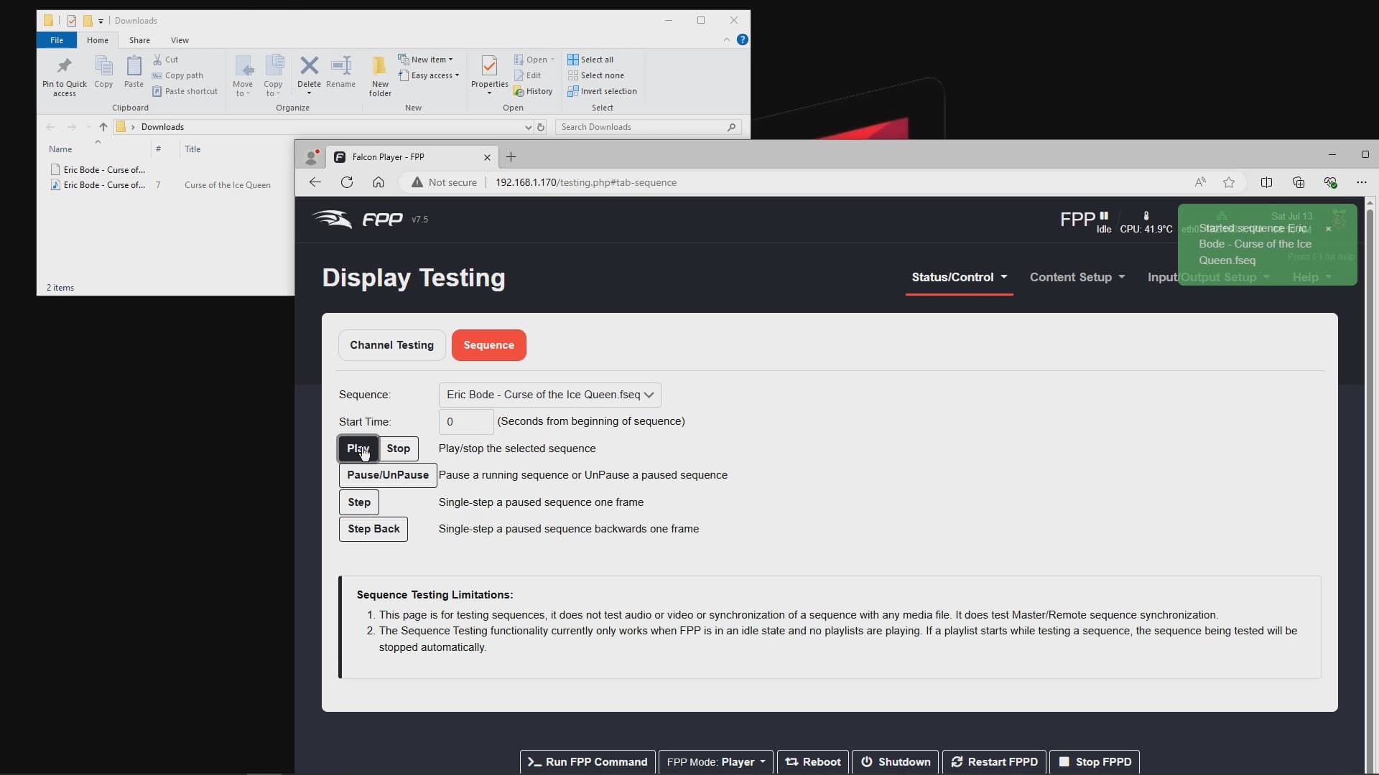Click the Explorer up-directory arrow
The image size is (1379, 775).
[x=103, y=127]
